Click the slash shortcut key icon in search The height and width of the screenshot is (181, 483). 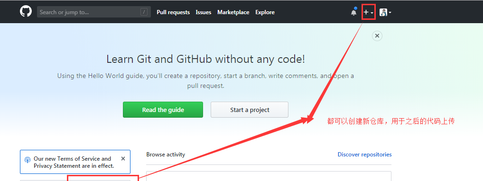[144, 12]
